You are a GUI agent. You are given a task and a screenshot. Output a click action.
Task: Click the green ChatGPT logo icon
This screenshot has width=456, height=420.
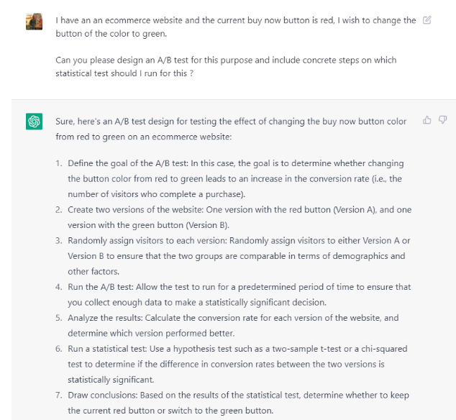[x=35, y=122]
